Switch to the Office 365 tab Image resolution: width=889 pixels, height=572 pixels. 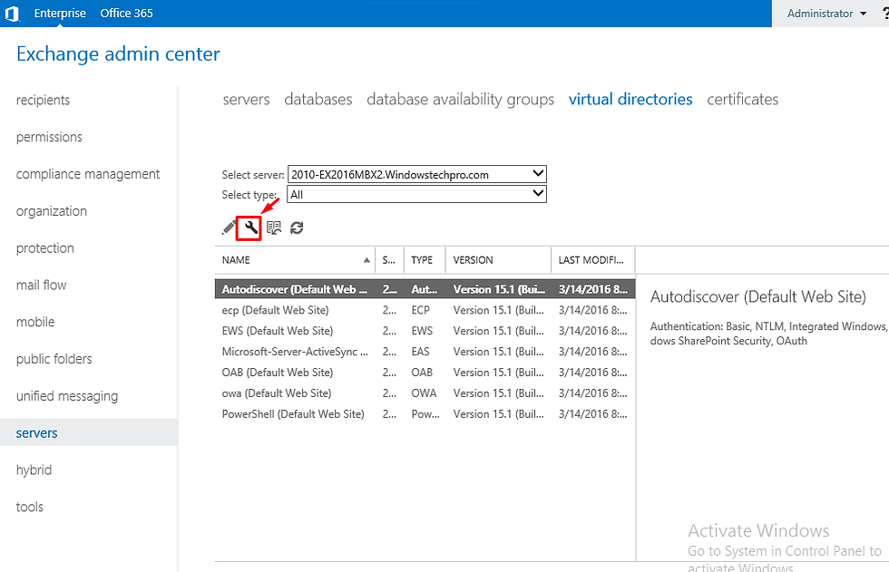(126, 14)
